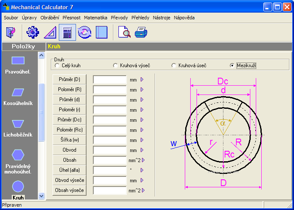The image size is (294, 210).
Task: Select the Pravoúhel. rectangle shape icon
Action: pos(18,60)
